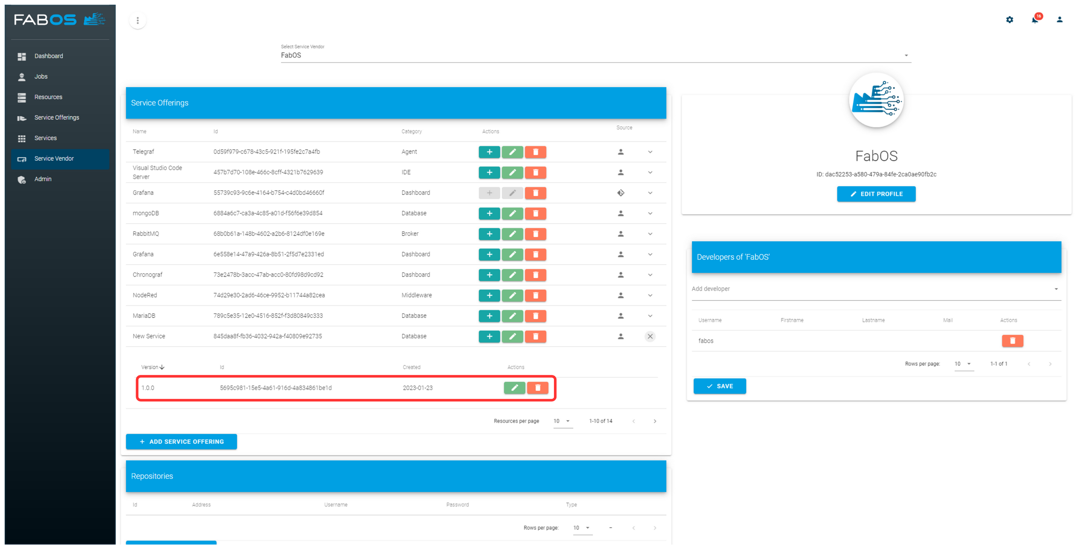Navigate to the Admin section

pyautogui.click(x=43, y=179)
